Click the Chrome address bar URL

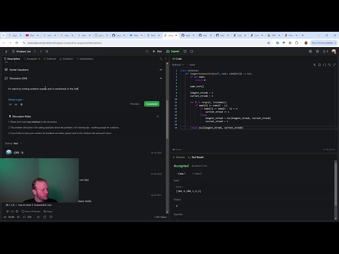coord(65,43)
